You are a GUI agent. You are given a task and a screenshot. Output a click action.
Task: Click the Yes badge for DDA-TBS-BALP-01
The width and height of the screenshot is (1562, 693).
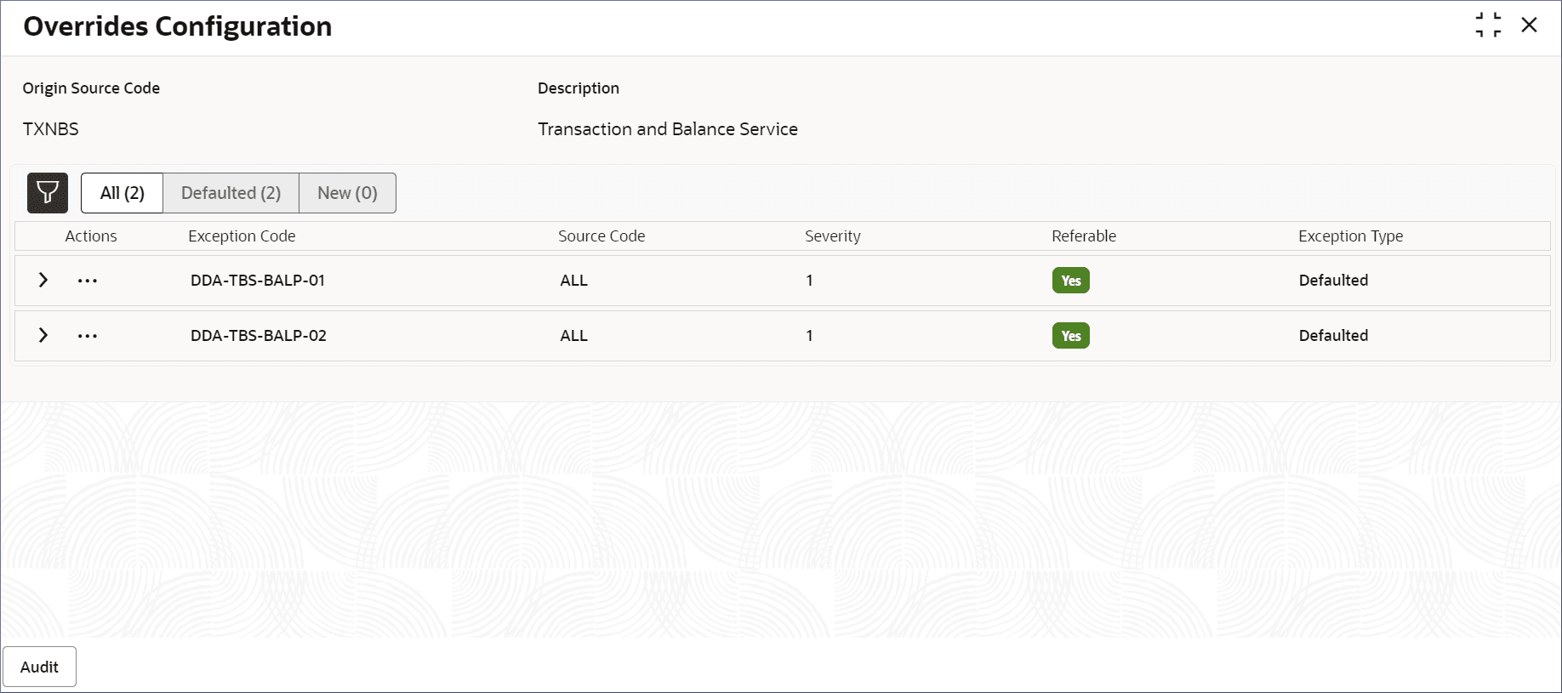1070,281
